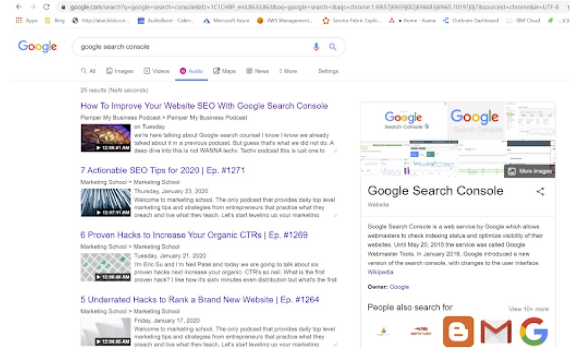Play the audio thumbnail for Pamper My Business Podcast
Viewport: 581px width, 349px height.
106,138
